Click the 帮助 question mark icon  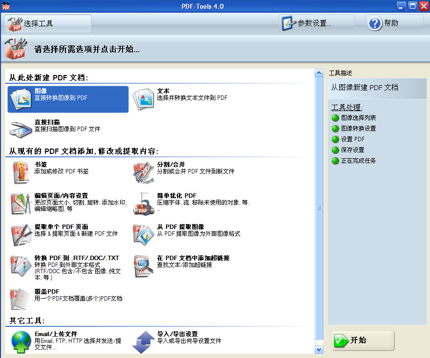click(375, 23)
